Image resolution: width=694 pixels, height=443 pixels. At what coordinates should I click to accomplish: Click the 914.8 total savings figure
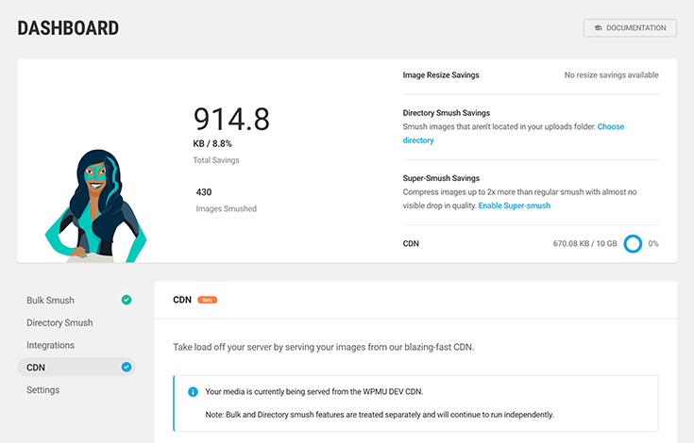231,120
